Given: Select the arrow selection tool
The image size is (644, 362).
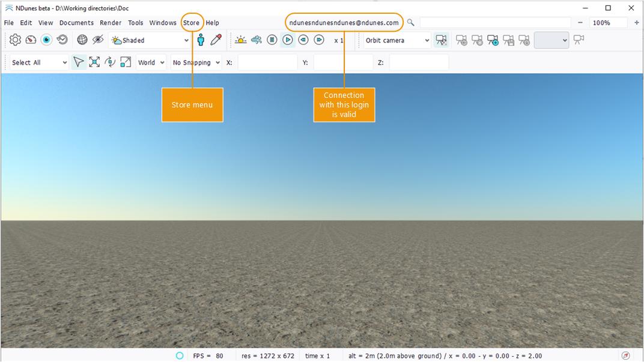Looking at the screenshot, I should (x=78, y=62).
